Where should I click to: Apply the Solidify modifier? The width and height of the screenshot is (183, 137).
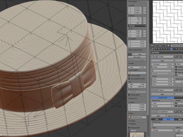pyautogui.click(x=162, y=61)
